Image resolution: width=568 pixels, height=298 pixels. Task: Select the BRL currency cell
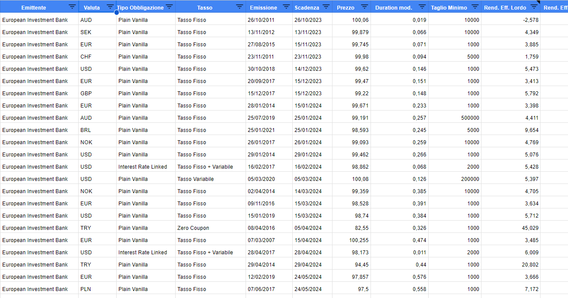[x=86, y=130]
